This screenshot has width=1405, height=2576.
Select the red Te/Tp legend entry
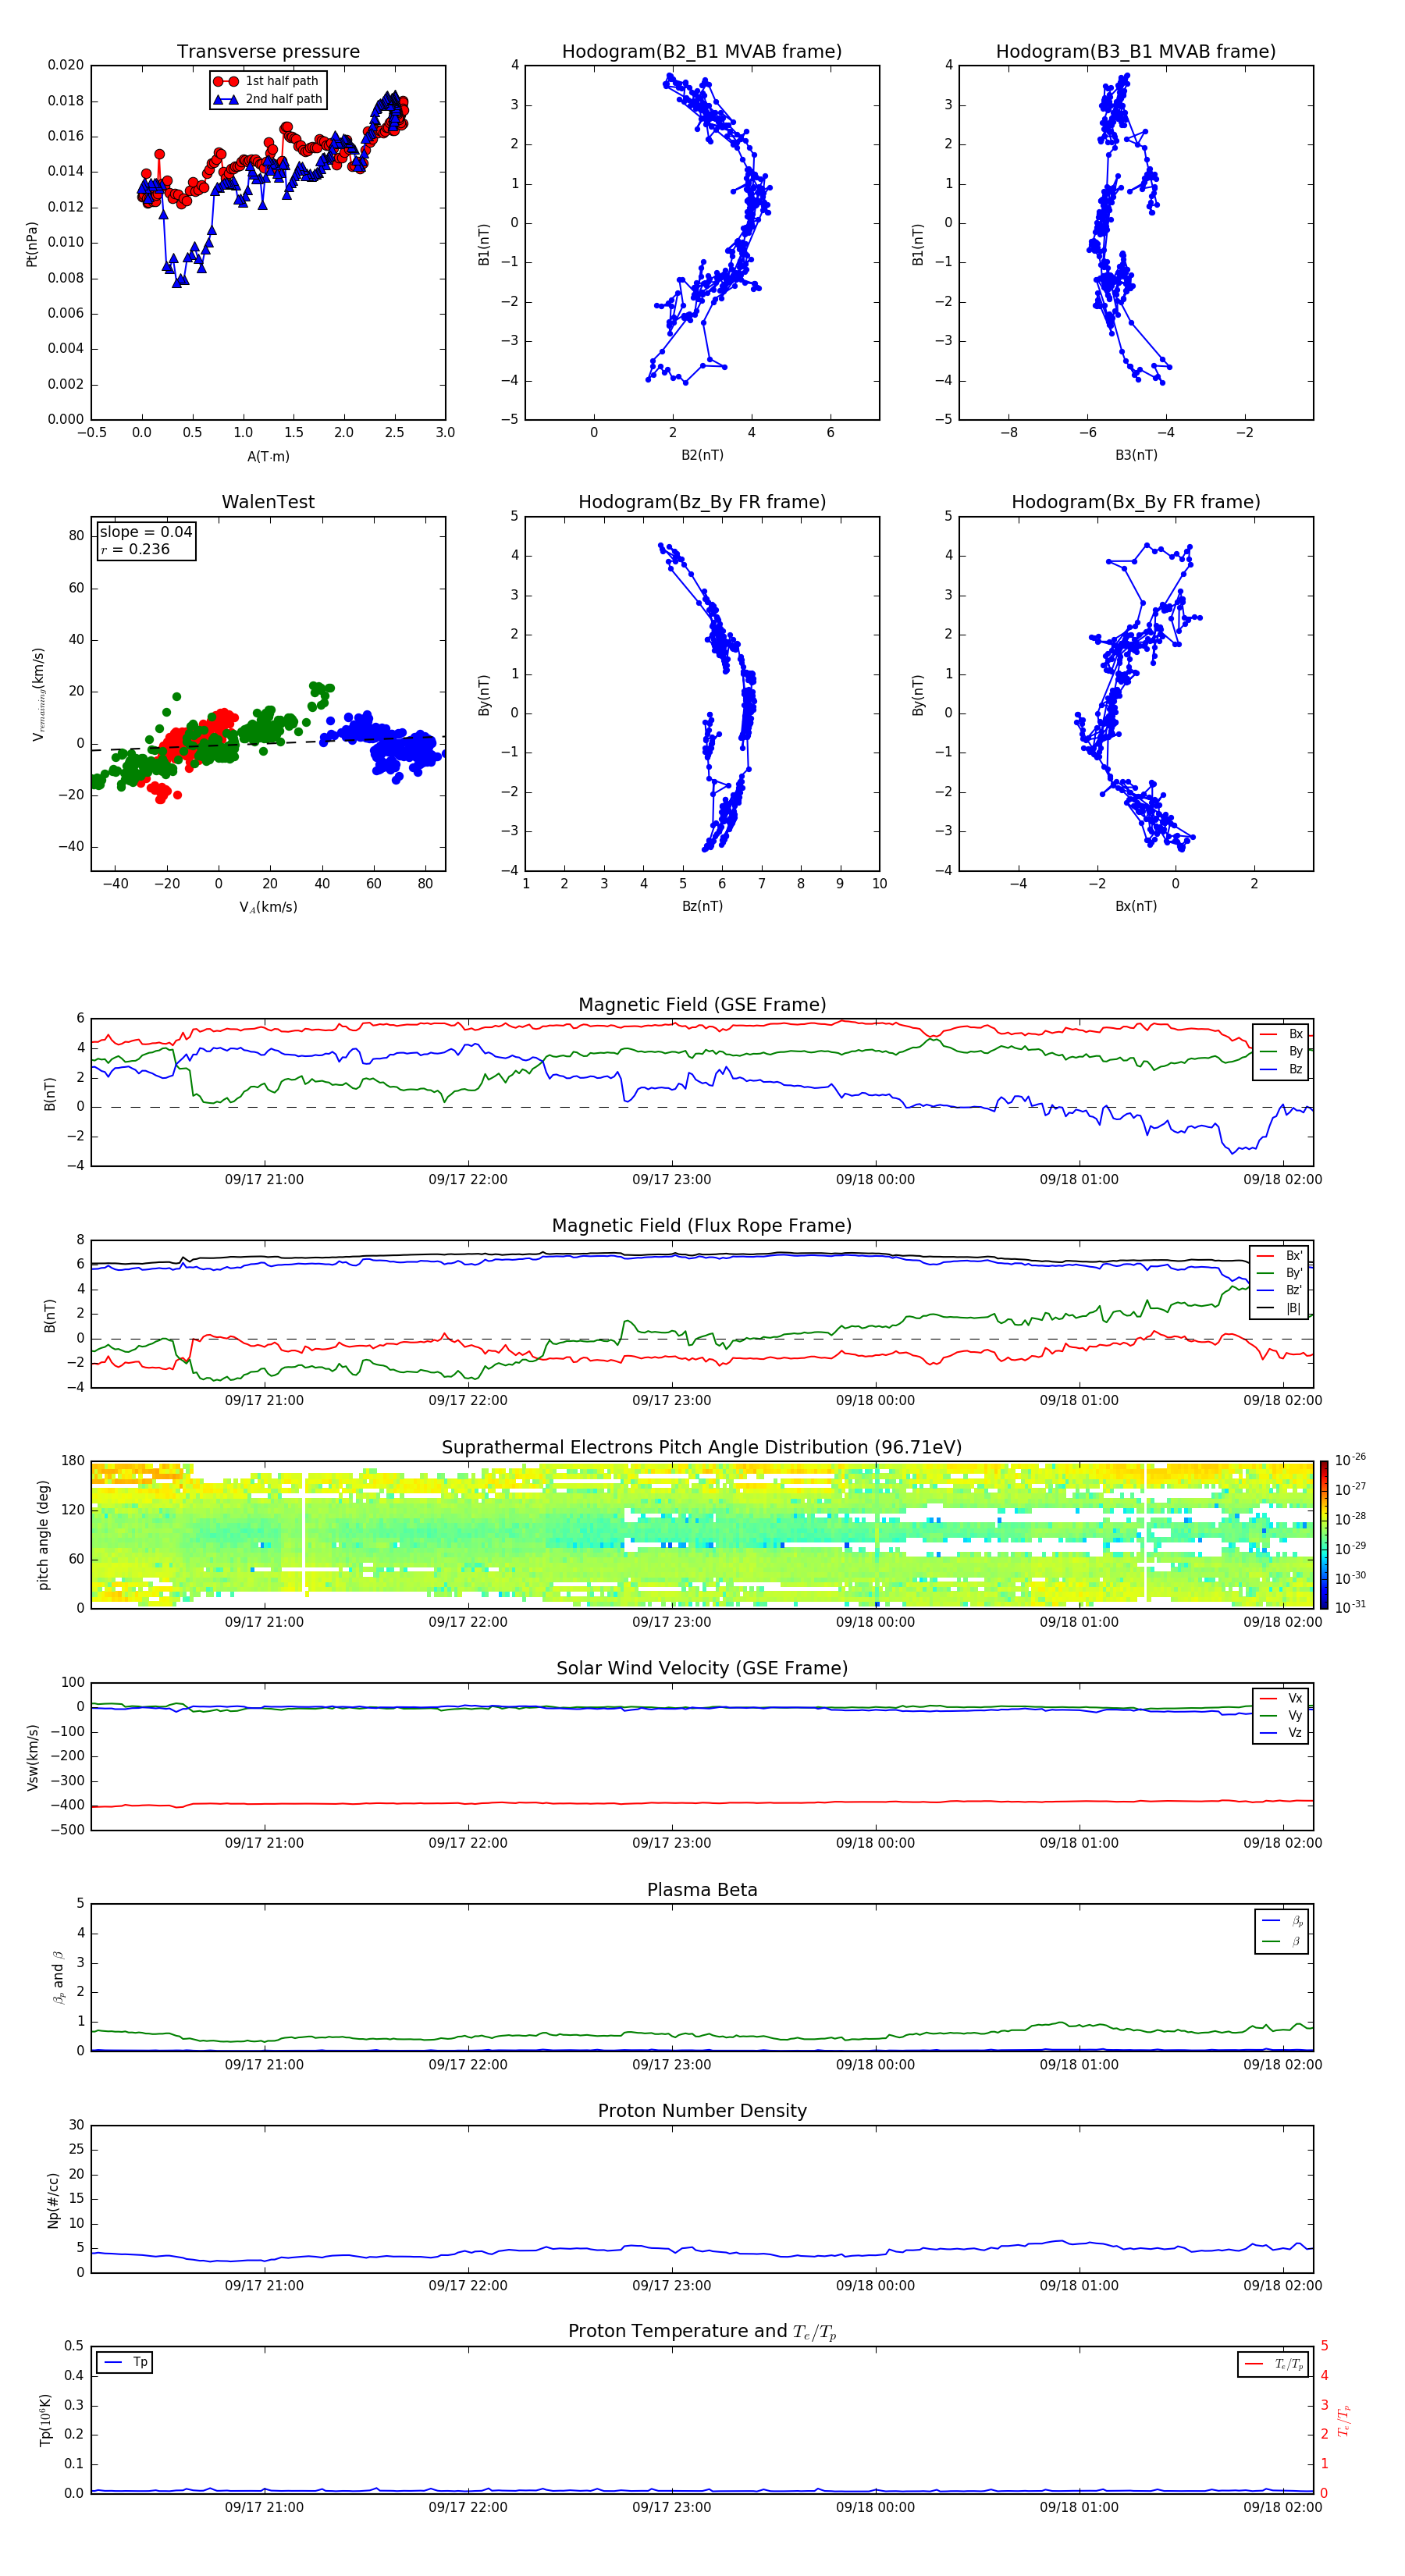[1273, 2364]
